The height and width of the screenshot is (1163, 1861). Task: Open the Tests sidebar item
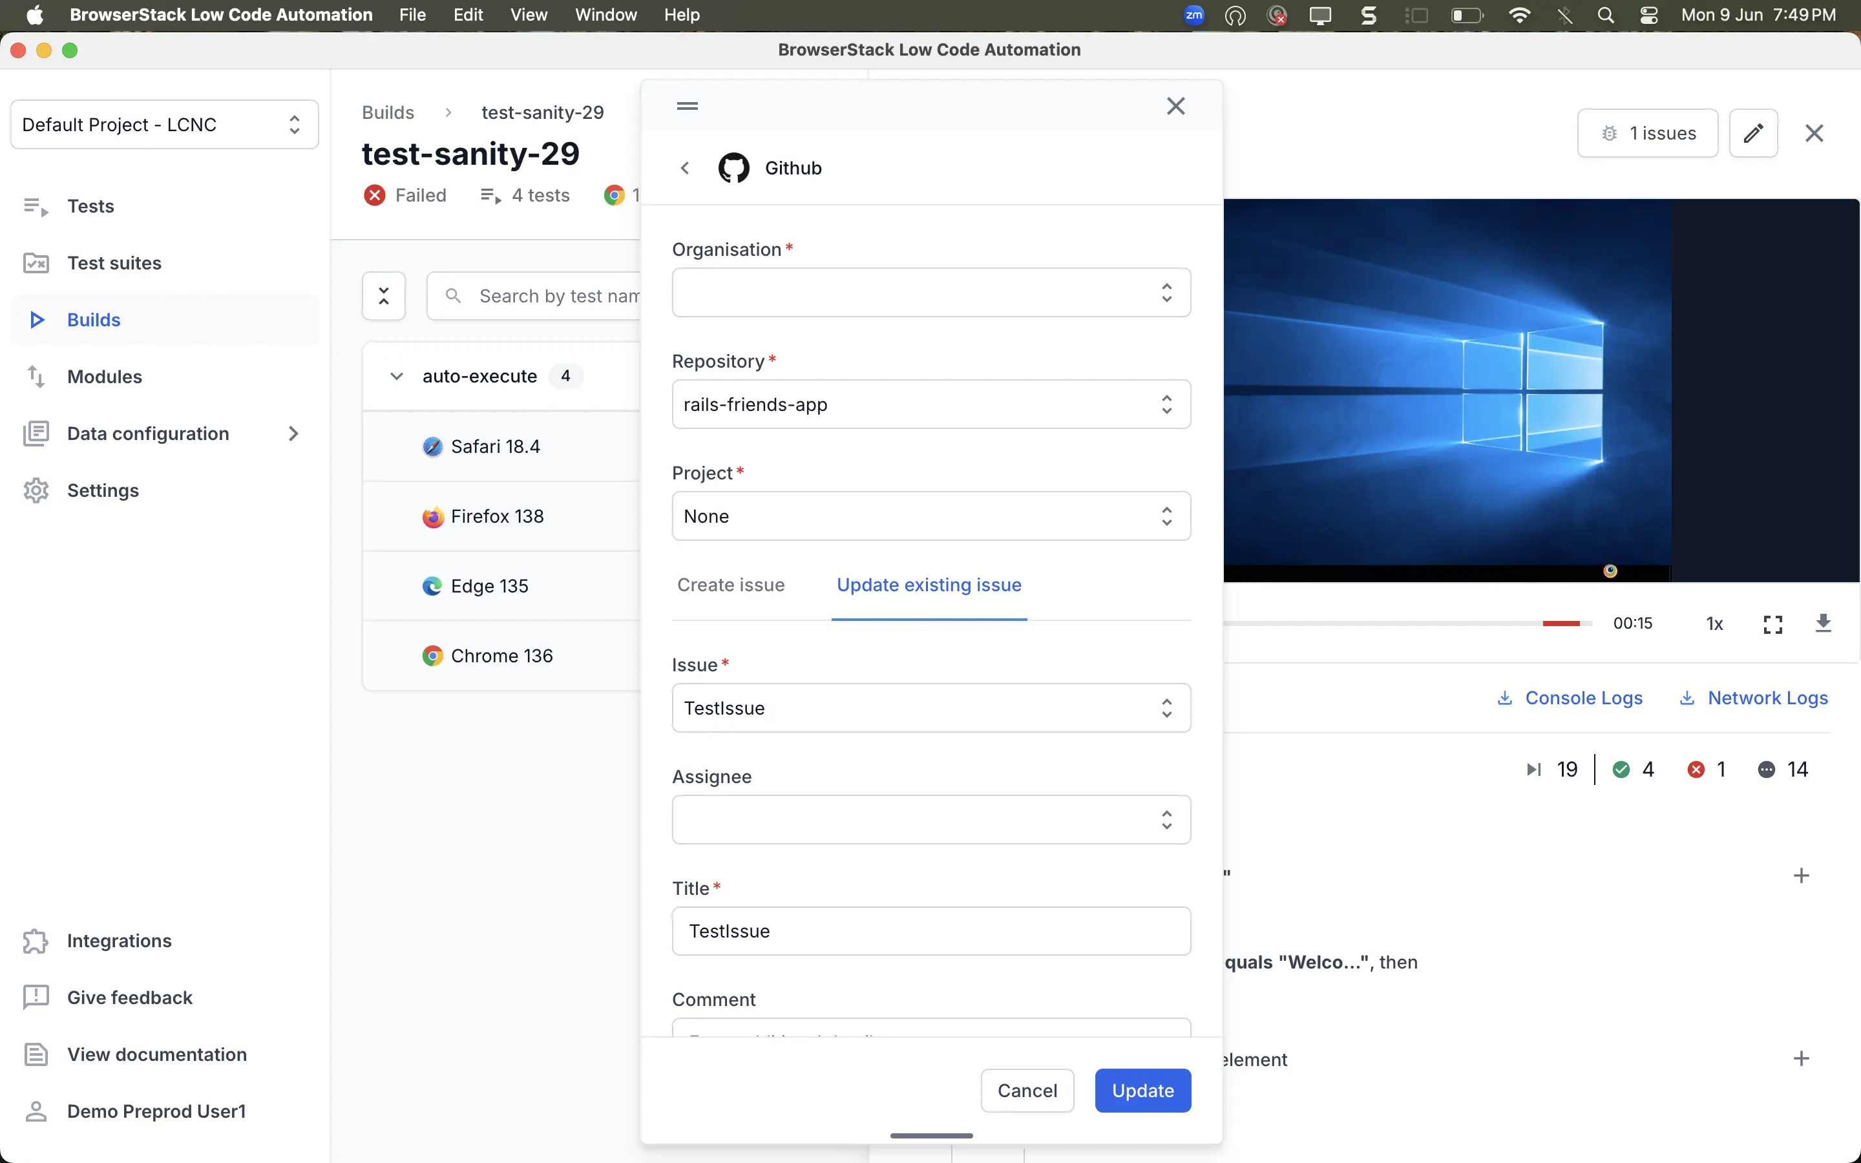pyautogui.click(x=165, y=206)
